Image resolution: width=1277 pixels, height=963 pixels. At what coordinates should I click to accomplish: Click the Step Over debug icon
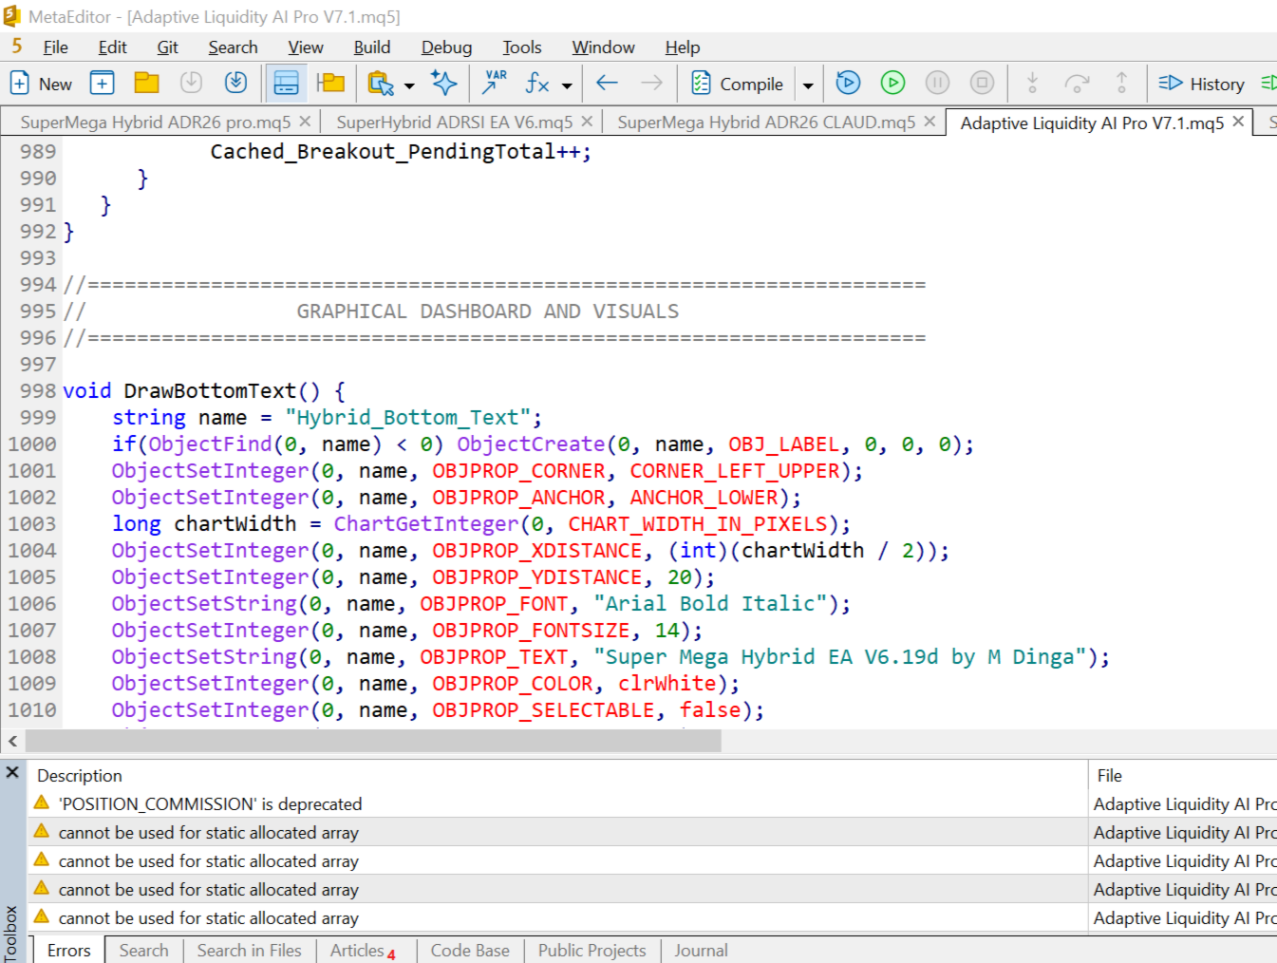(x=1077, y=84)
